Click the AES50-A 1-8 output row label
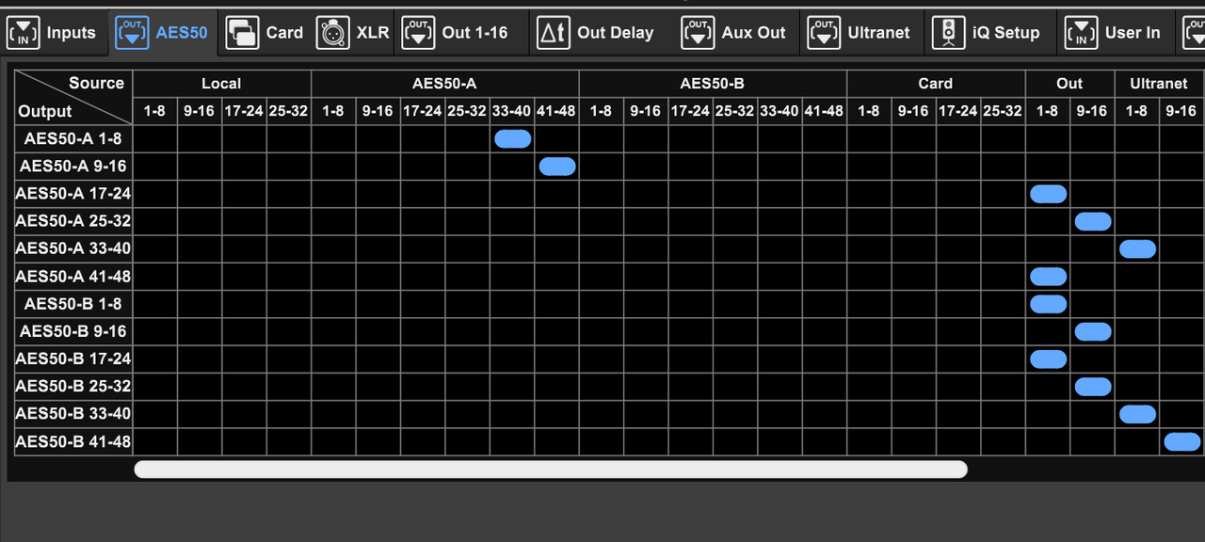Image resolution: width=1205 pixels, height=542 pixels. [73, 139]
